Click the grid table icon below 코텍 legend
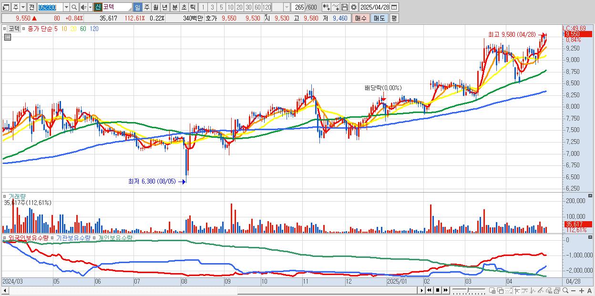595x296 pixels. click(7, 37)
